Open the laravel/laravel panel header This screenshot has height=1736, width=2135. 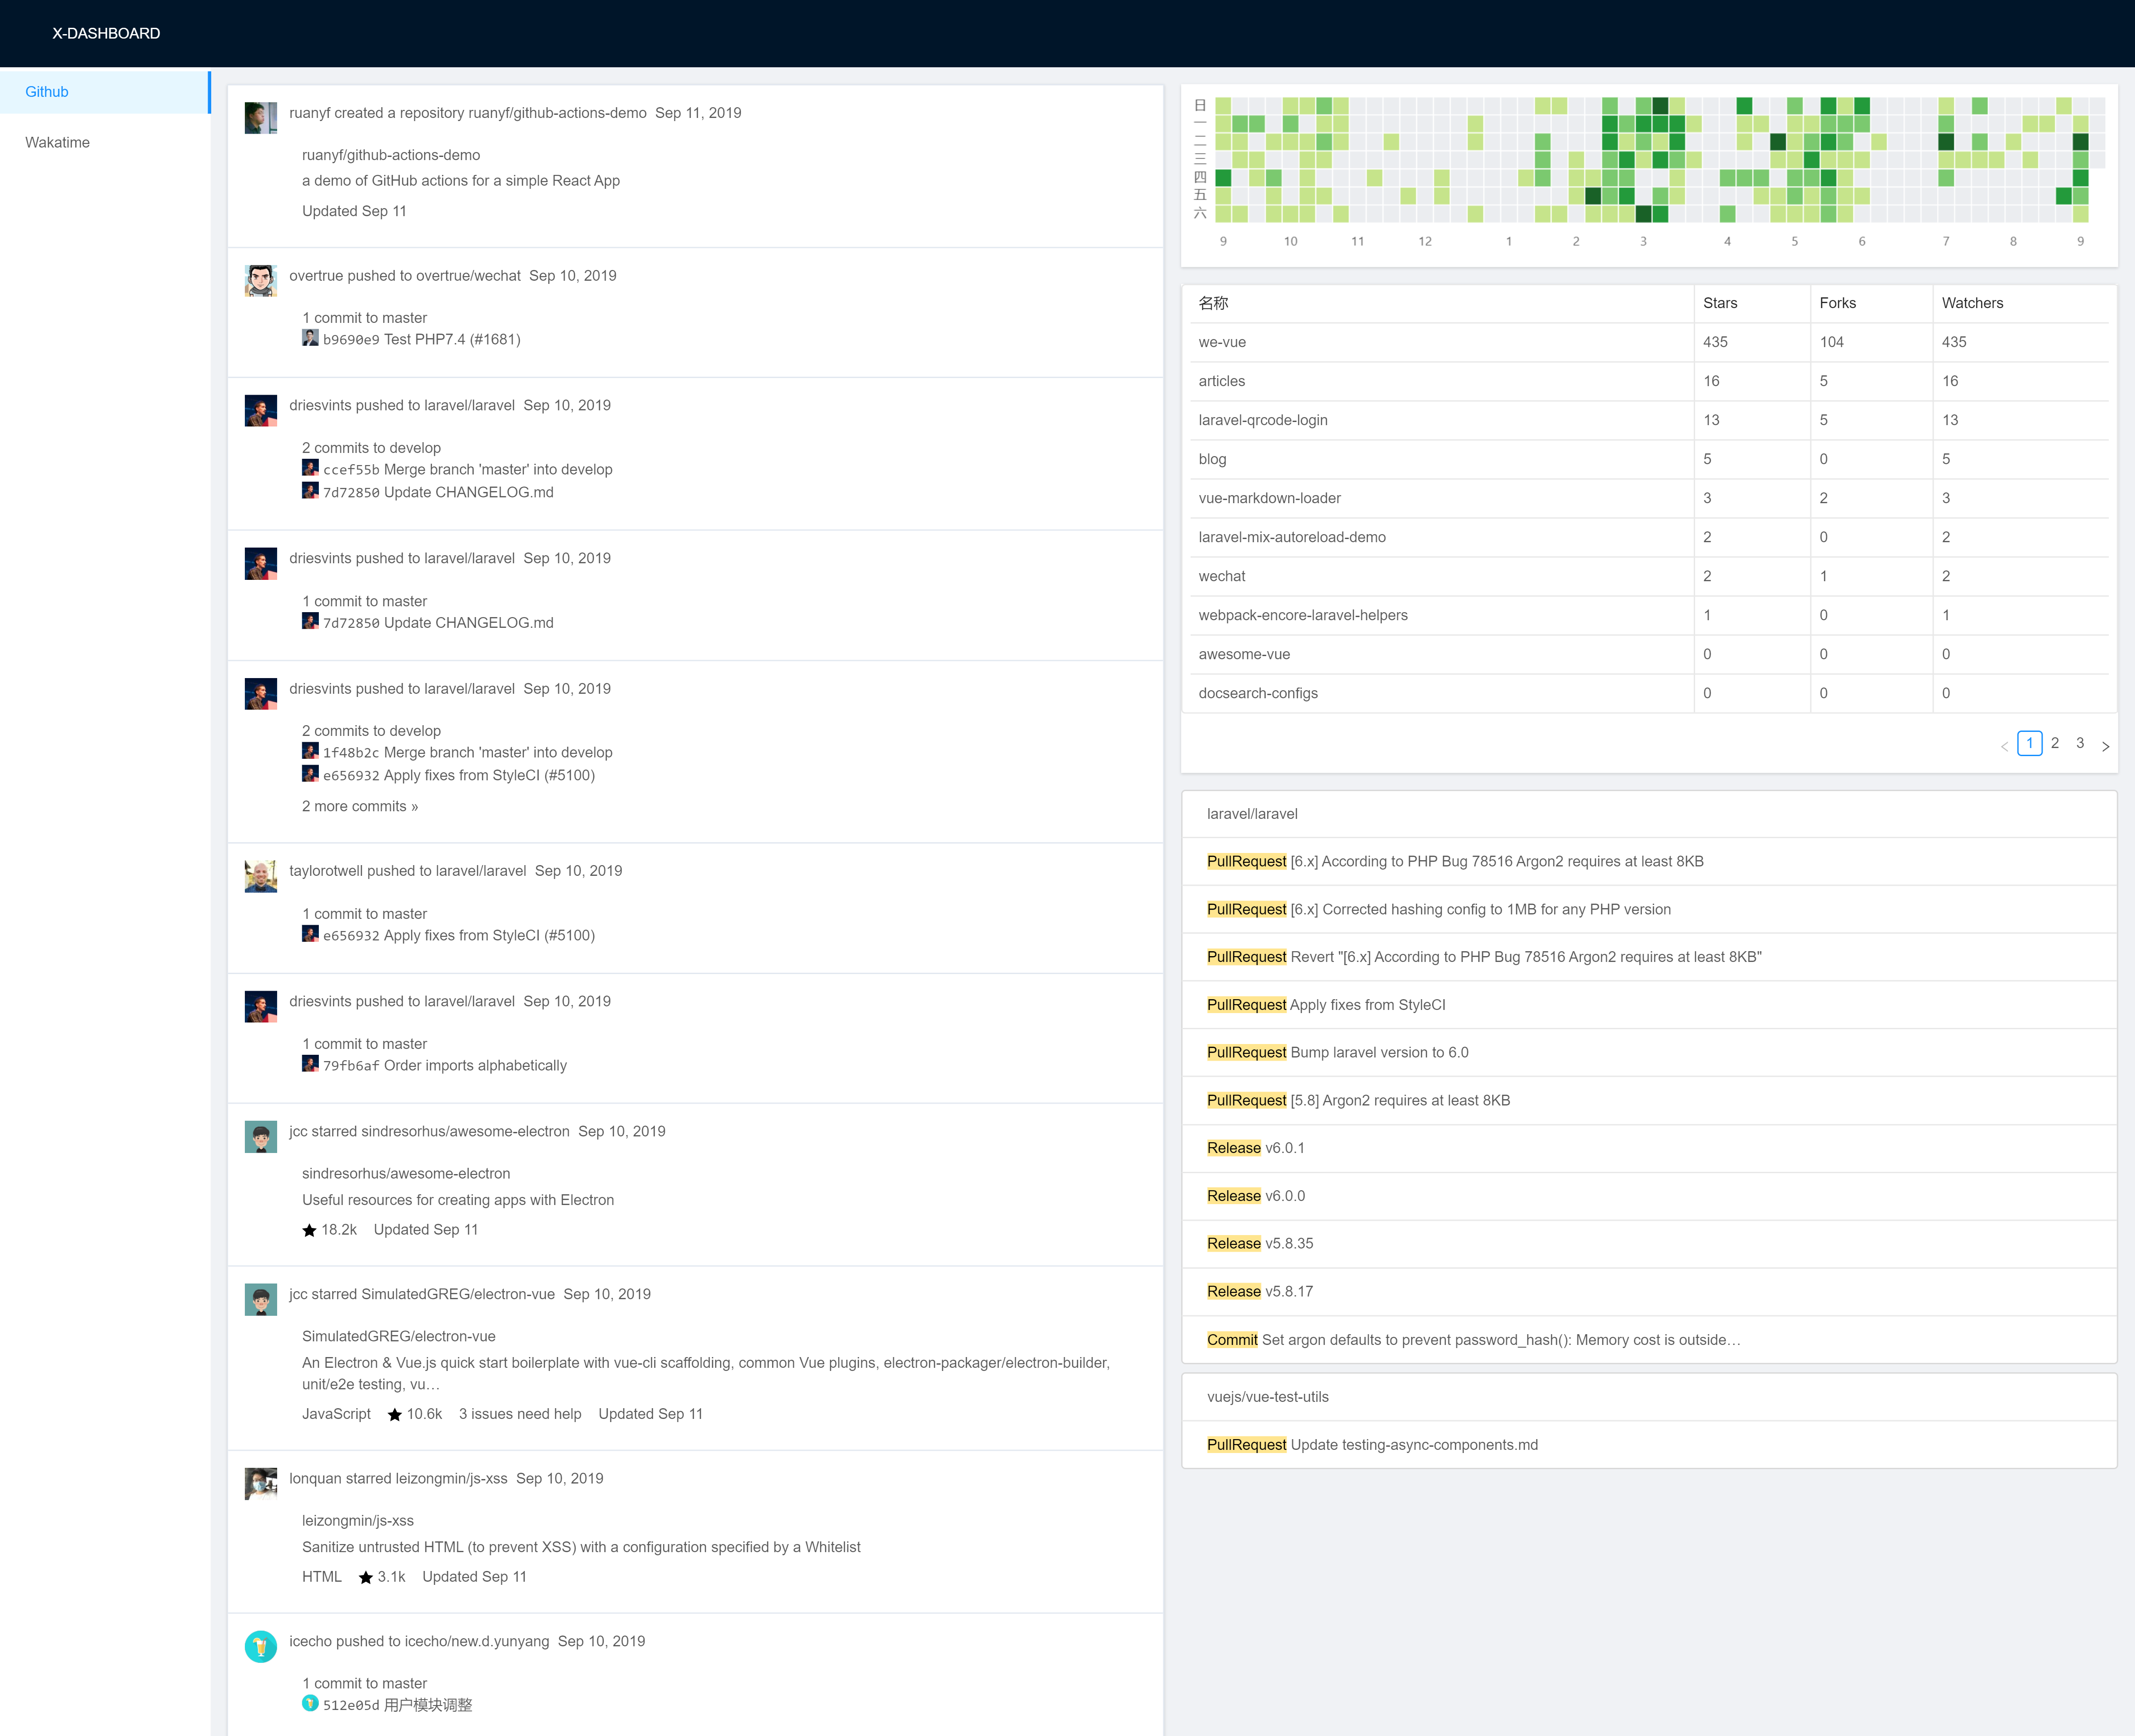1252,814
